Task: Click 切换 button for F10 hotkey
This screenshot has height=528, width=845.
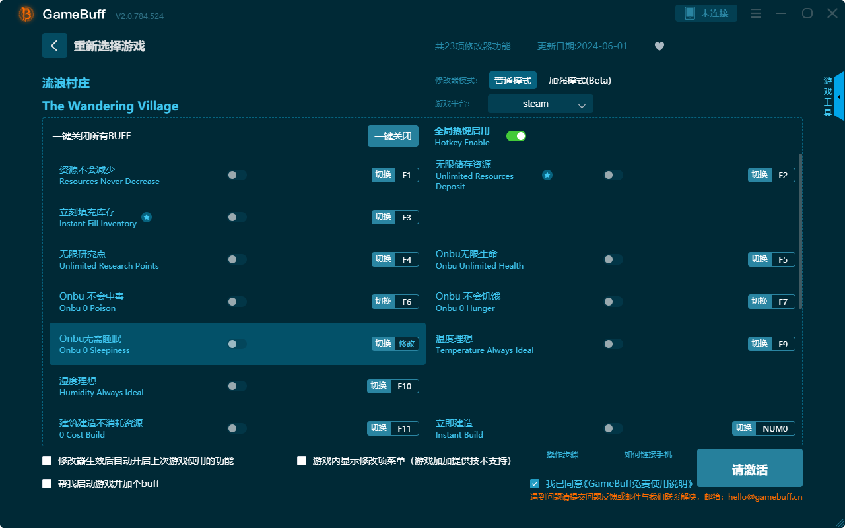Action: tap(379, 386)
